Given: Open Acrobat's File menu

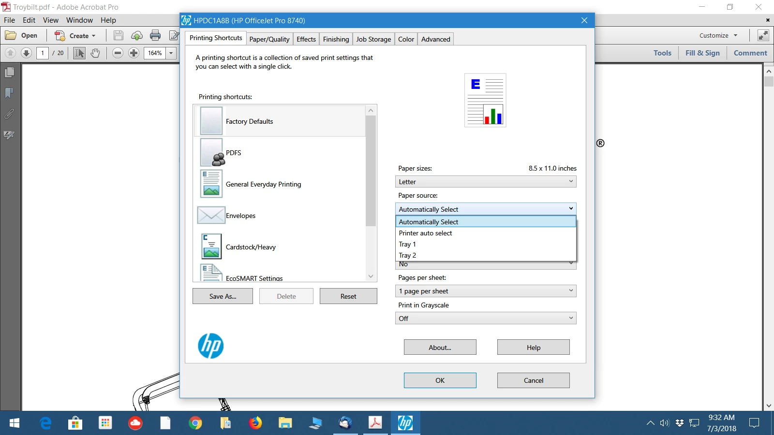Looking at the screenshot, I should (x=9, y=20).
